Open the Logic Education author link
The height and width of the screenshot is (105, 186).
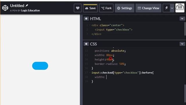(31, 10)
